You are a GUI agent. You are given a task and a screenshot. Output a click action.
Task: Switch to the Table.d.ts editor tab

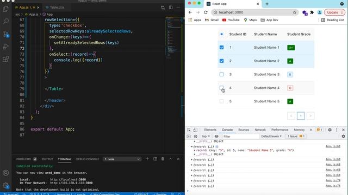point(57,8)
